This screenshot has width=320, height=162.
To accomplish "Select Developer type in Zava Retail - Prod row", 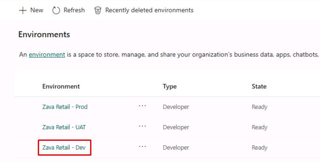I will [x=176, y=107].
